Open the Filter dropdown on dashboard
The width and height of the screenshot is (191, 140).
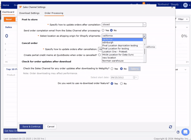182,19
